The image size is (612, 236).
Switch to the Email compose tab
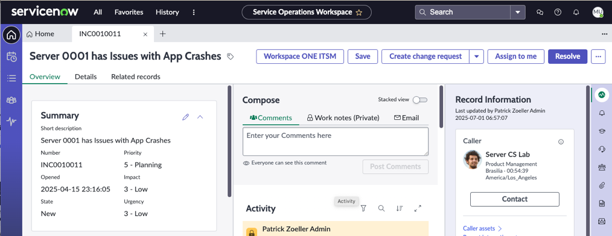407,117
